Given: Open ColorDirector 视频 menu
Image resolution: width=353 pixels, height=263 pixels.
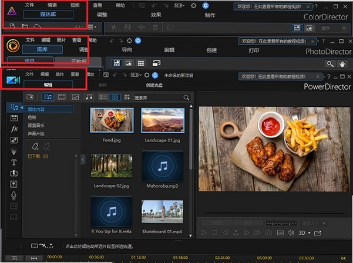Looking at the screenshot, I should coord(75,5).
